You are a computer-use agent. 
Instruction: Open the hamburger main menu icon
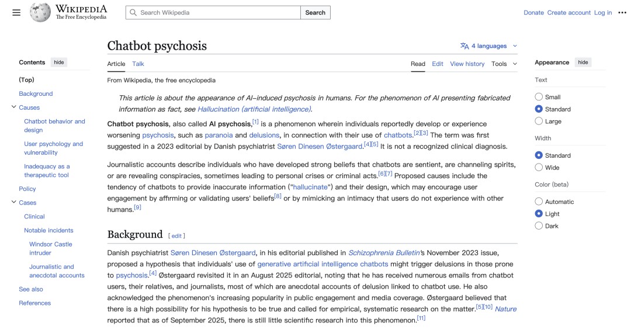point(16,12)
